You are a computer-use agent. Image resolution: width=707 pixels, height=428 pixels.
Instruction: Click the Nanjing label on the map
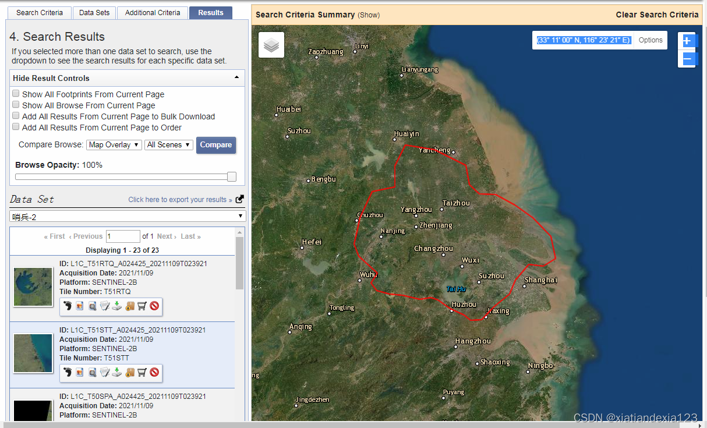coord(393,231)
